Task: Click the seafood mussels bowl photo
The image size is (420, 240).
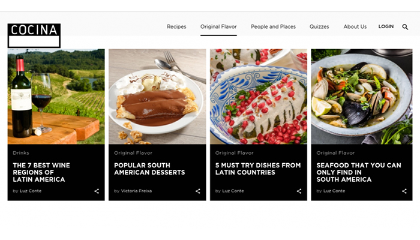Action: click(x=361, y=96)
